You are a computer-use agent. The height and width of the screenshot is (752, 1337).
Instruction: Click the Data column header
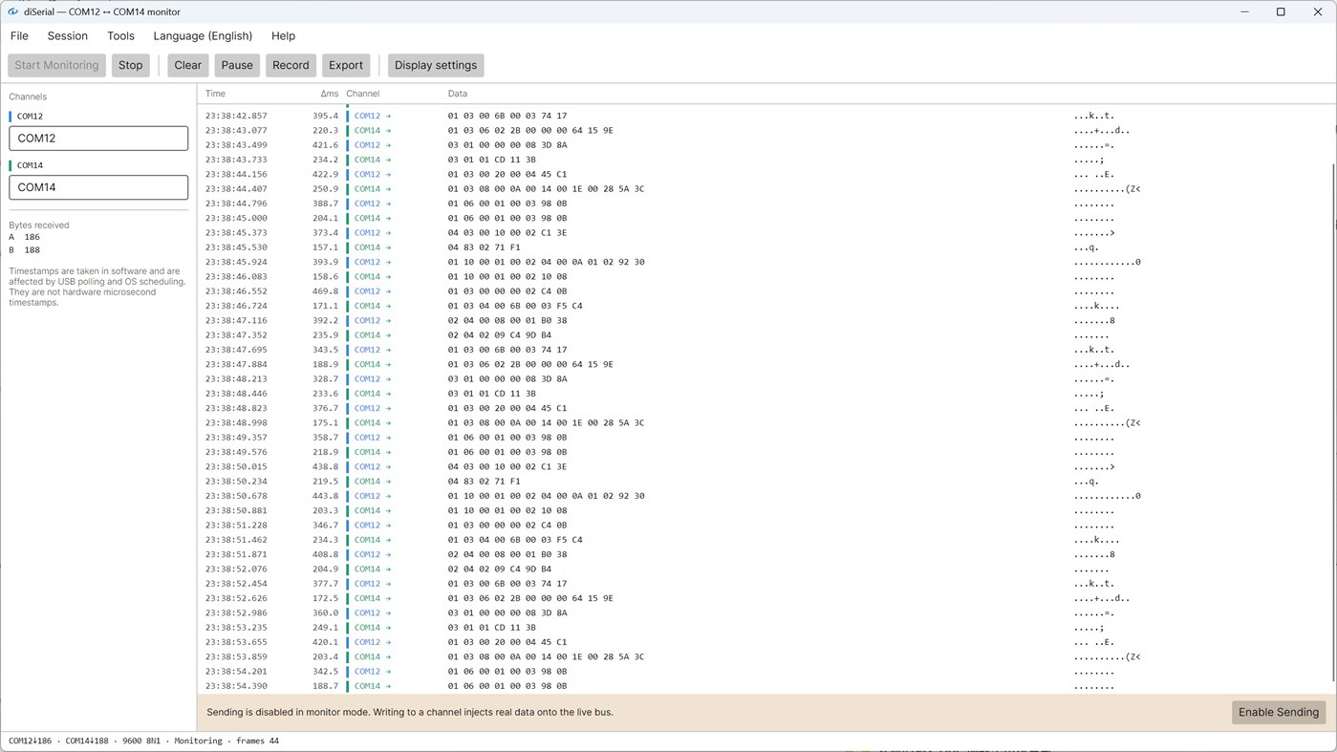coord(458,94)
